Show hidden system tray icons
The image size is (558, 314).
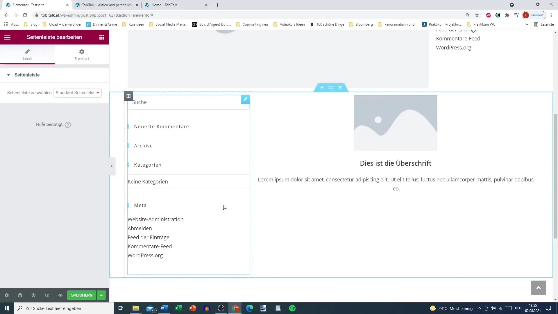pos(479,308)
